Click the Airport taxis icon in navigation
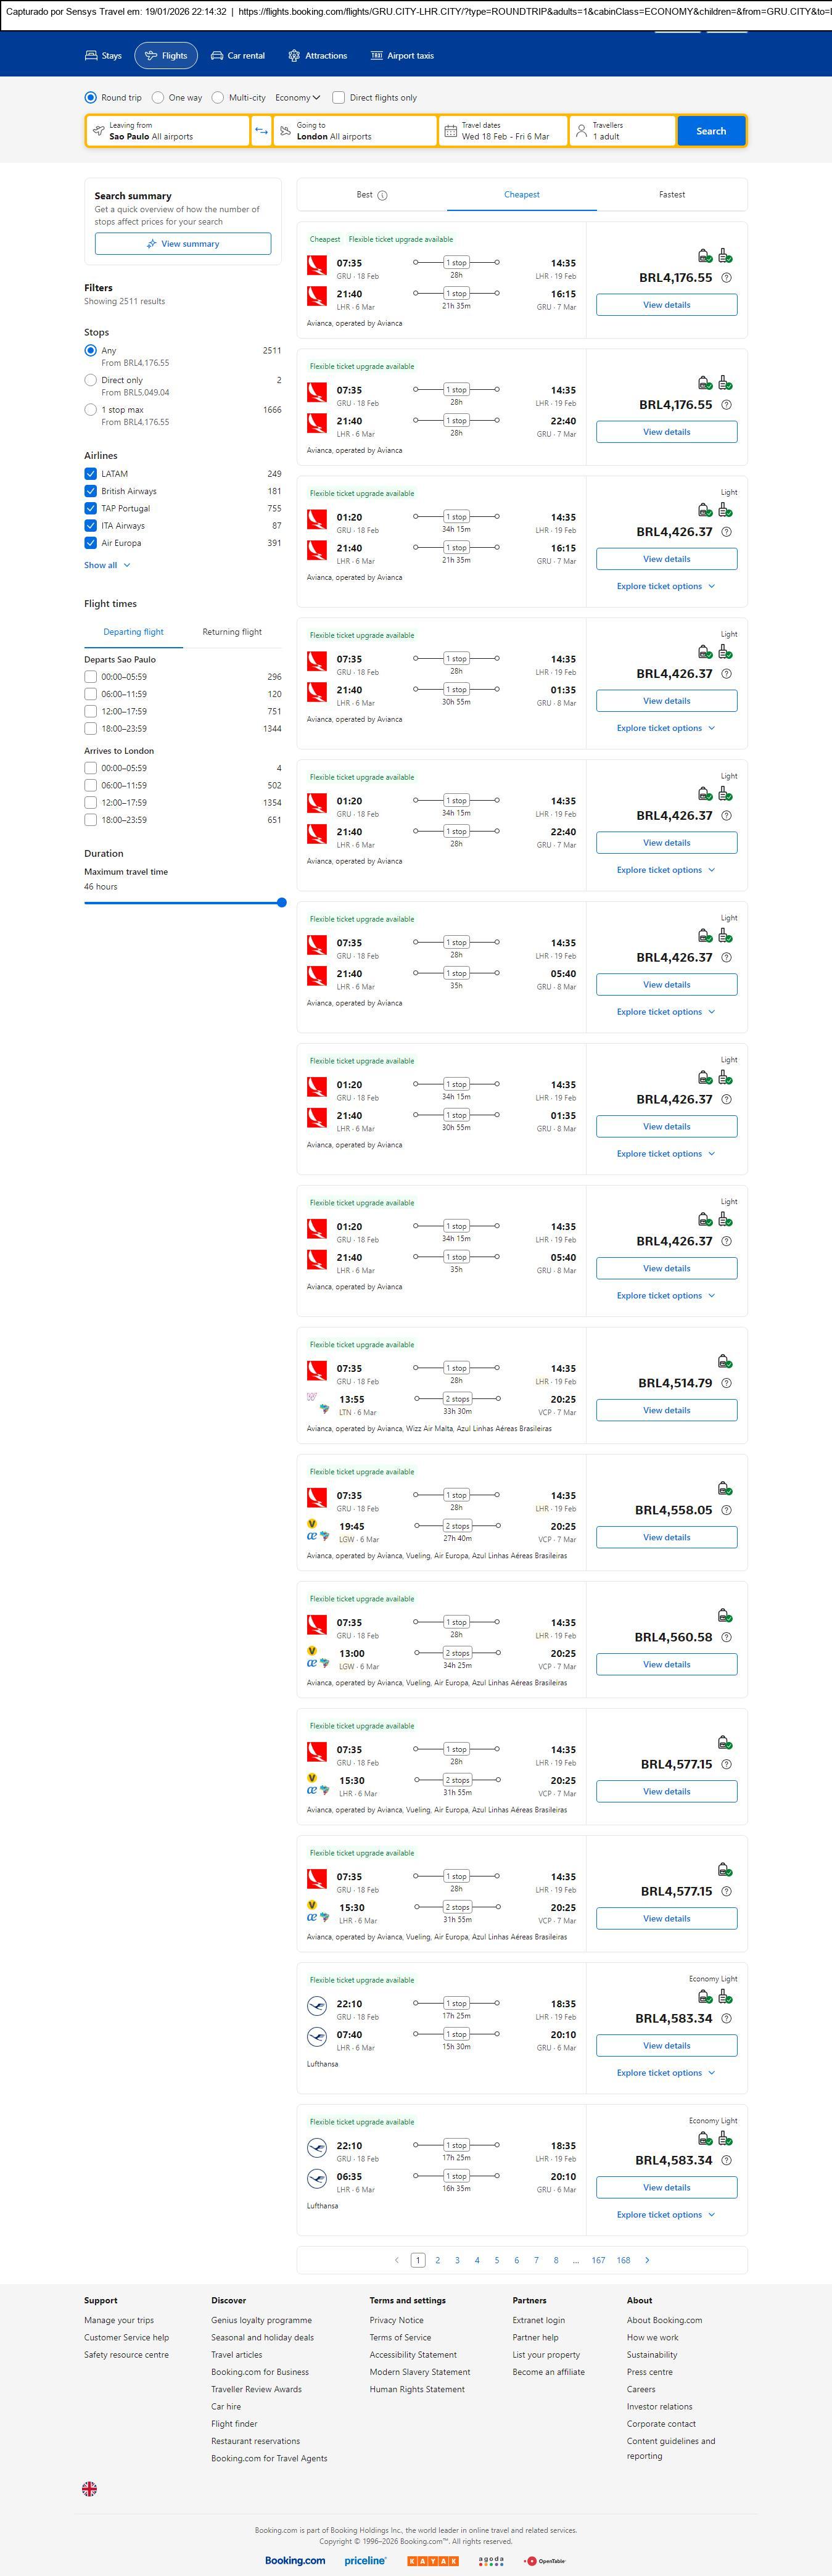832x2576 pixels. click(377, 56)
